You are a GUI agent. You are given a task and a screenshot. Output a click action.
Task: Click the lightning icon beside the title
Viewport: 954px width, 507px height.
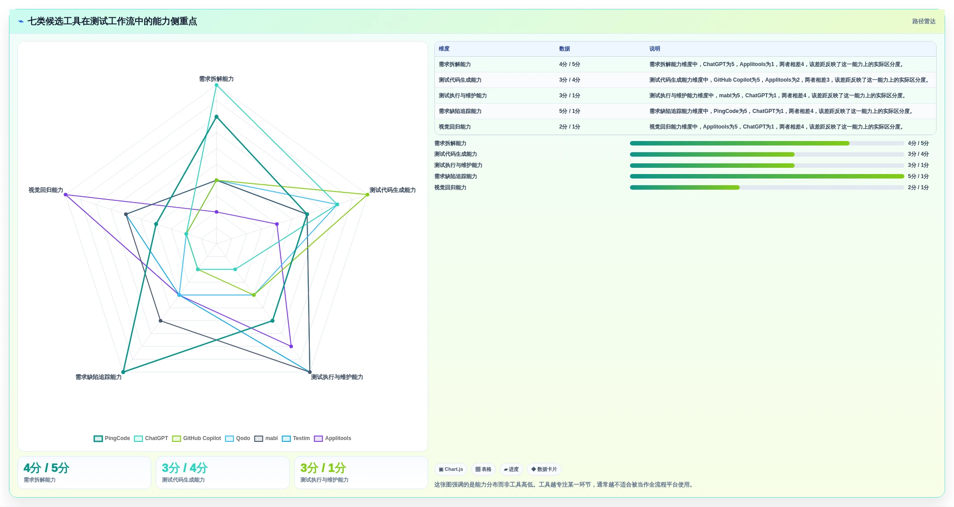pos(21,21)
